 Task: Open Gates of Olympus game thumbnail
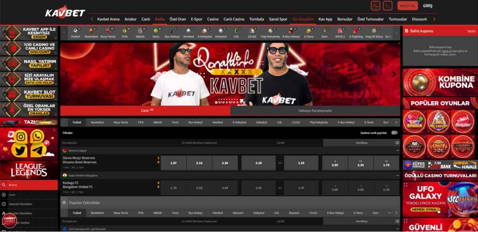[x=438, y=122]
